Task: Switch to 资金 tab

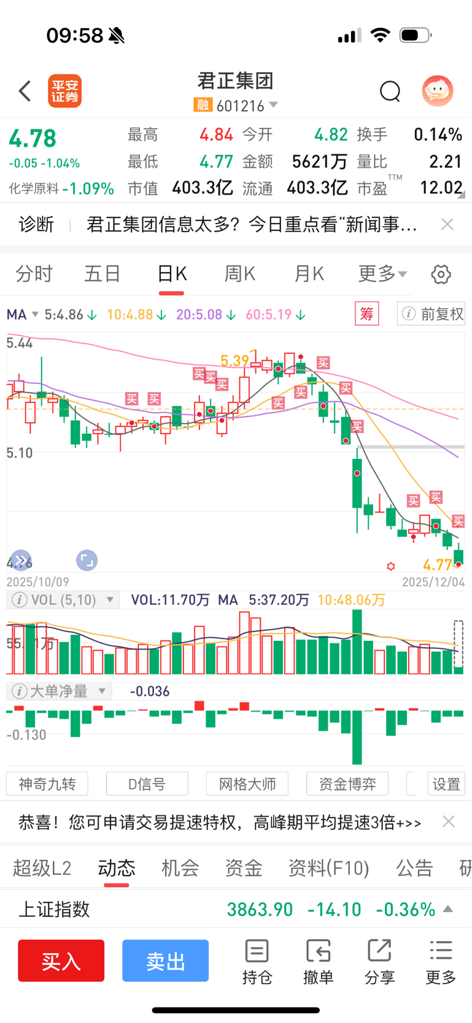Action: (244, 868)
